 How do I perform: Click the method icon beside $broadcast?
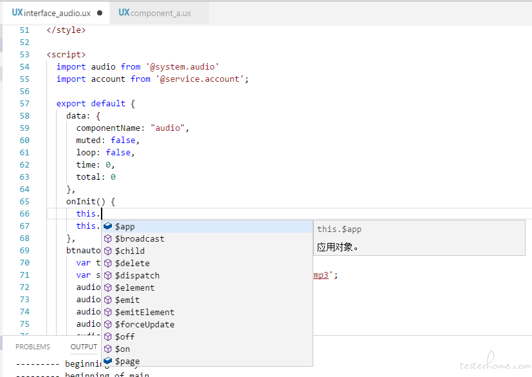click(108, 238)
